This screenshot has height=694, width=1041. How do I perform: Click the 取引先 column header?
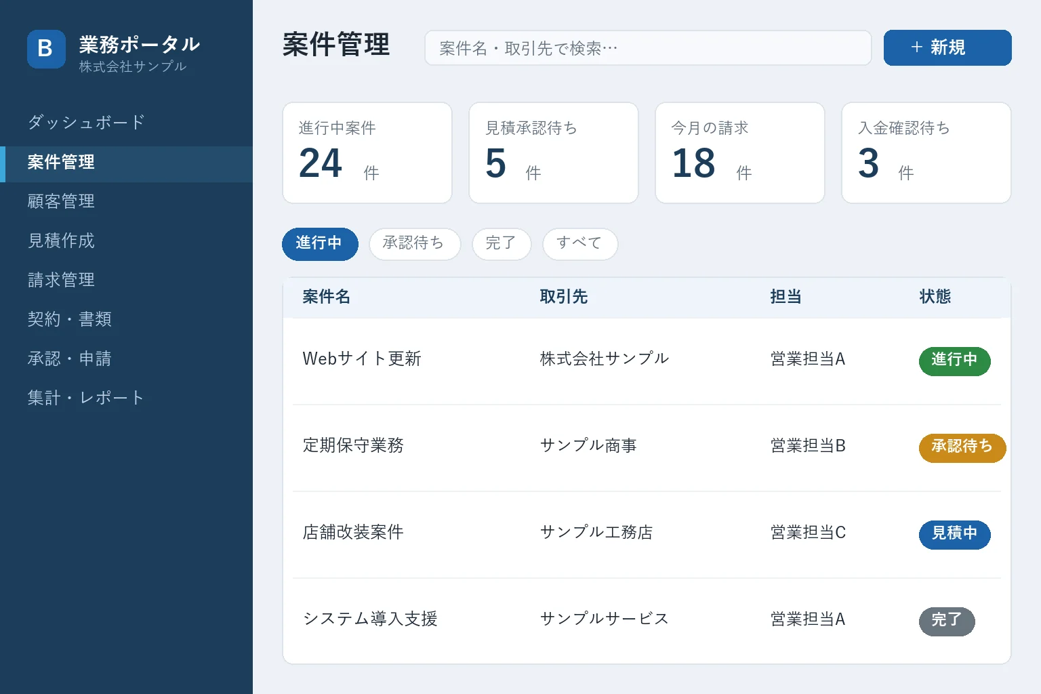563,297
